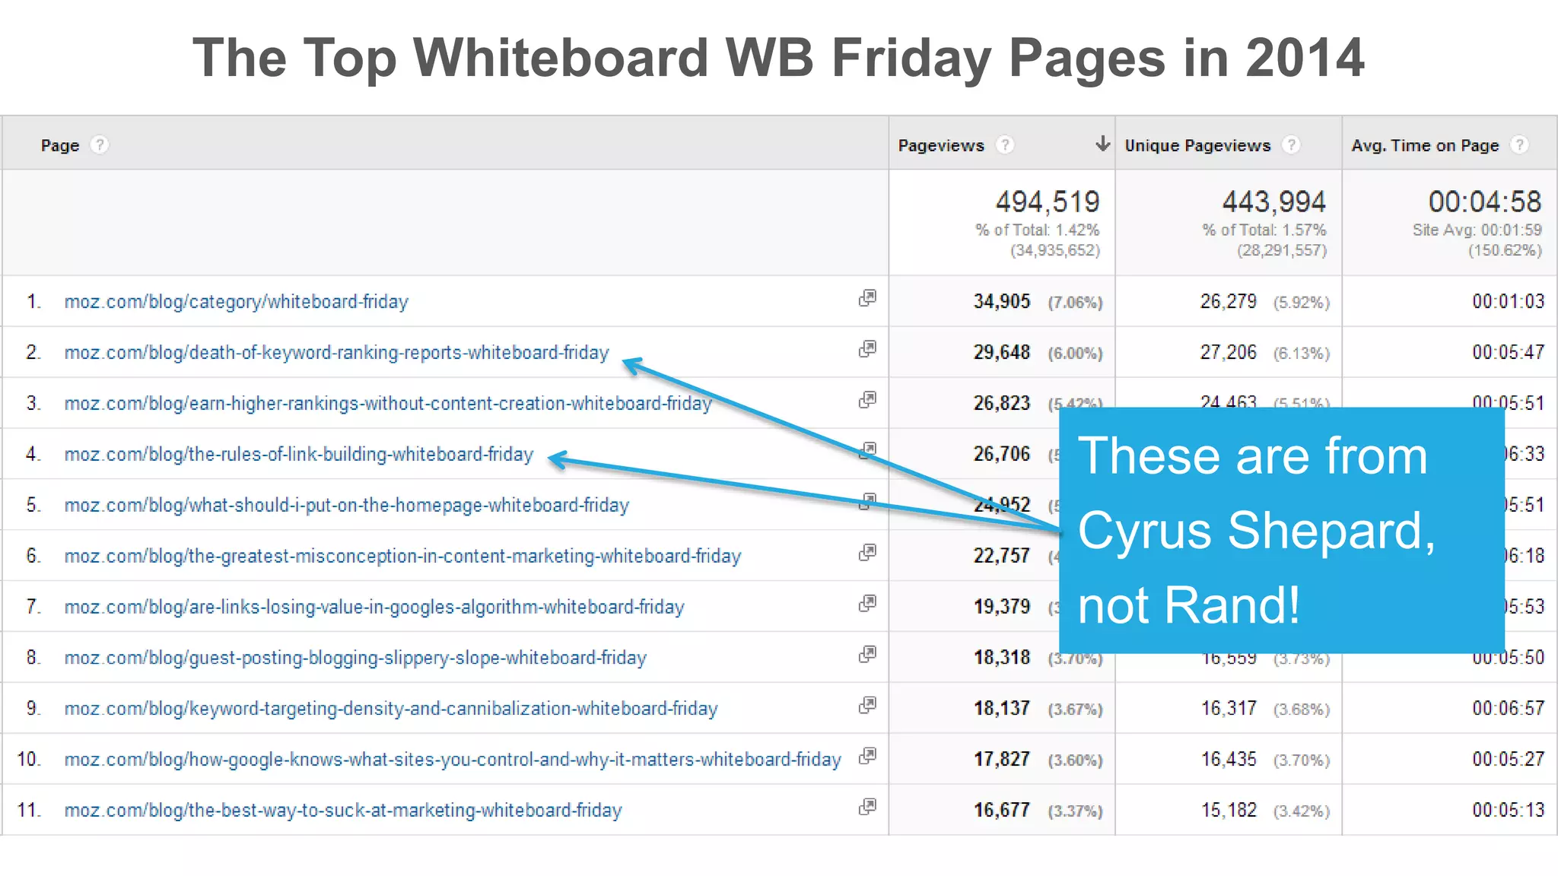Open guest-posting-blogging-slippery-slope link
This screenshot has width=1558, height=876.
pos(355,658)
